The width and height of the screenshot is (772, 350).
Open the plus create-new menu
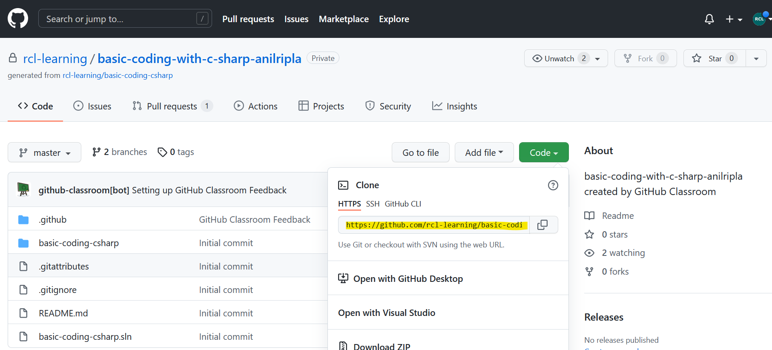[734, 19]
